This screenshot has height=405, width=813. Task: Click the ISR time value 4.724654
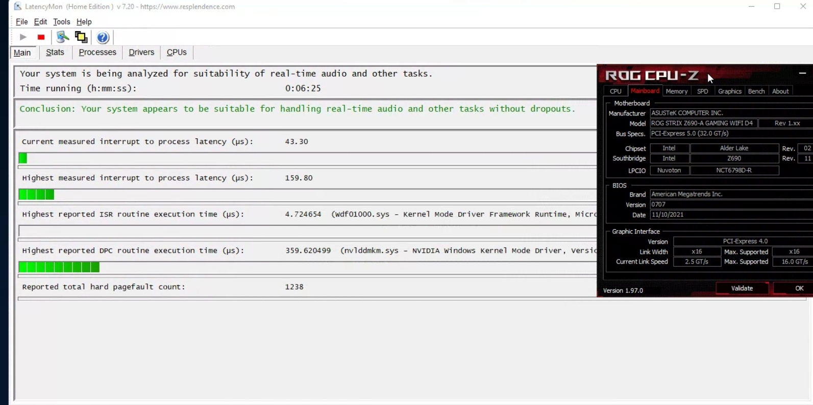(303, 214)
